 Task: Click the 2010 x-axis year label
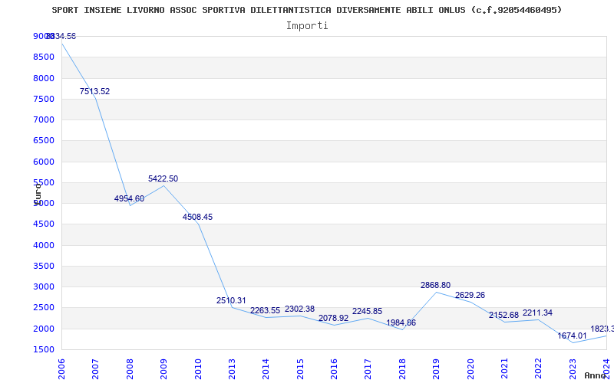tap(198, 368)
